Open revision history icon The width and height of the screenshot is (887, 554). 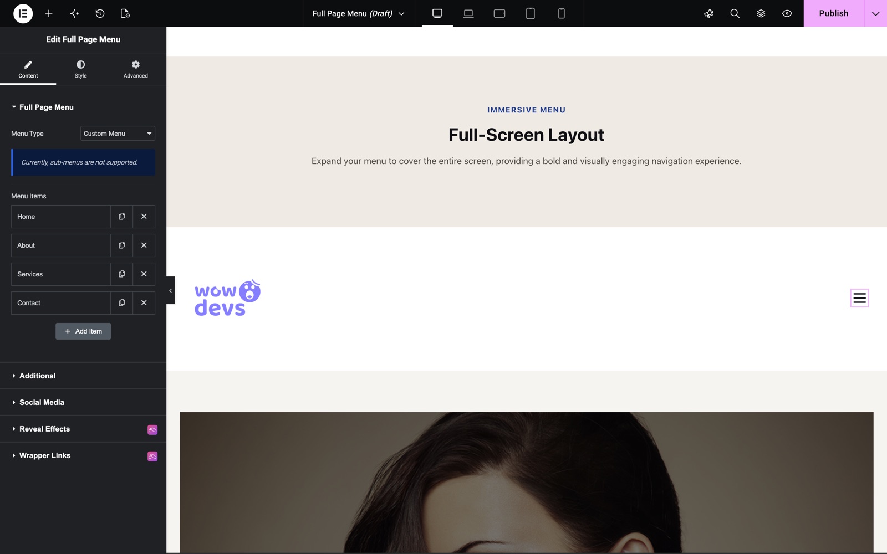click(x=100, y=13)
